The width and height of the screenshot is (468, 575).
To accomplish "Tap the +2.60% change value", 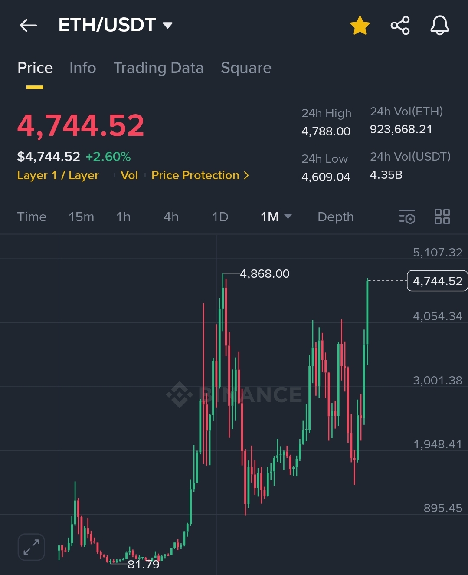I will pos(108,157).
